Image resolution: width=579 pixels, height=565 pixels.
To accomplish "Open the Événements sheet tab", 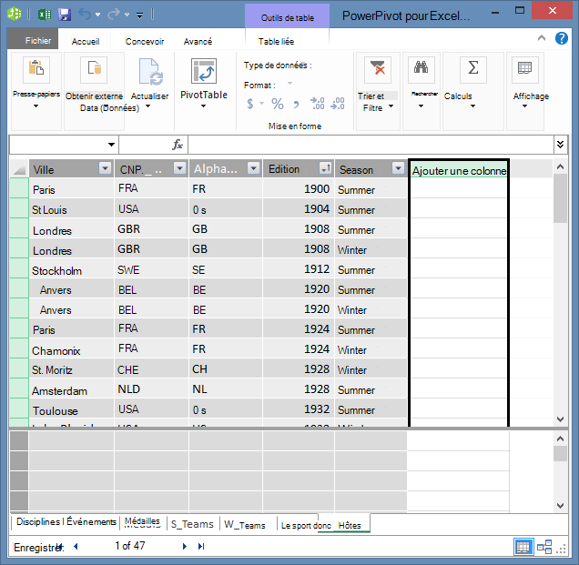I will (x=91, y=521).
